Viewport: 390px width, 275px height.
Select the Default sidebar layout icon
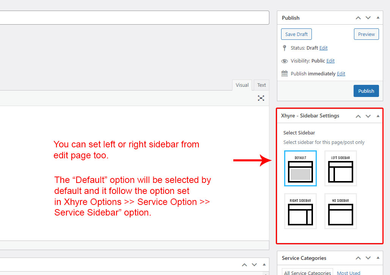pos(300,168)
